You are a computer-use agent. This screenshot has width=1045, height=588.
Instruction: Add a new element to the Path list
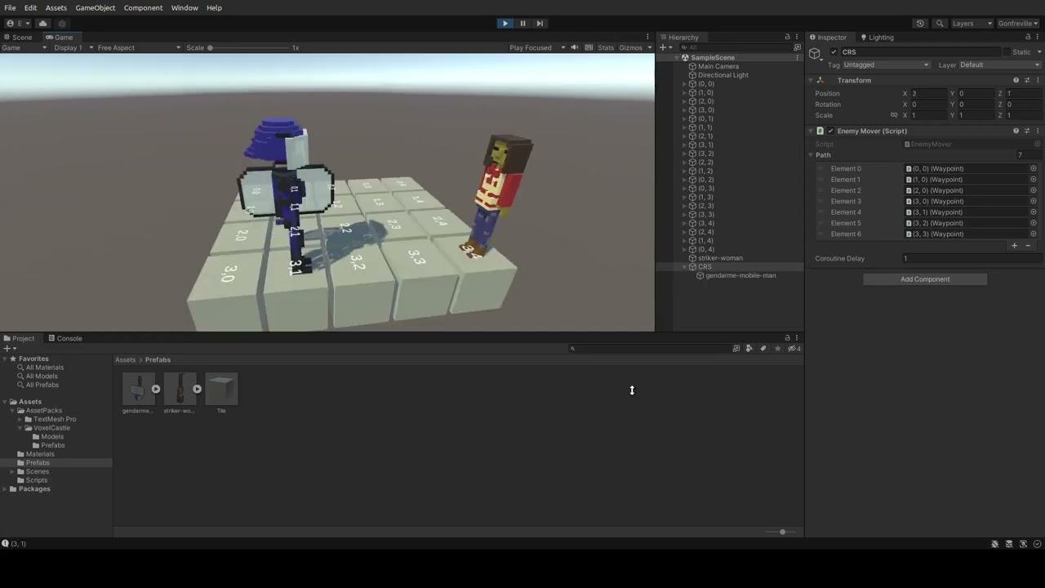coord(1015,246)
